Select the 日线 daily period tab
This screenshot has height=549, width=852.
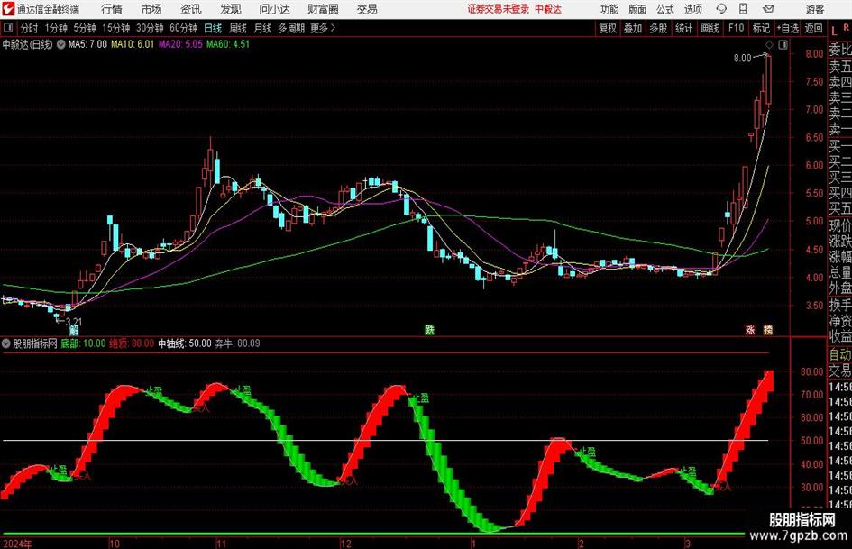(213, 28)
